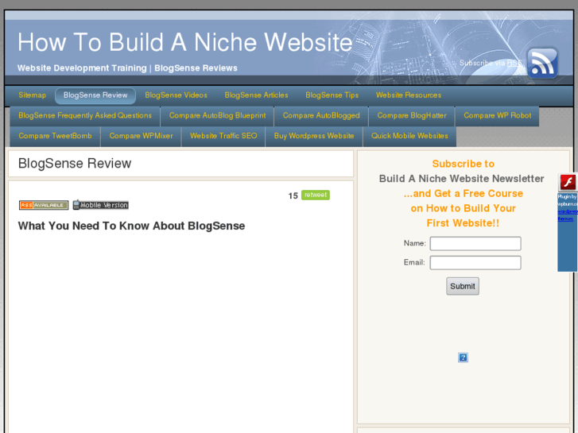This screenshot has width=578, height=433.
Task: Visit Website Resources page
Action: click(409, 95)
